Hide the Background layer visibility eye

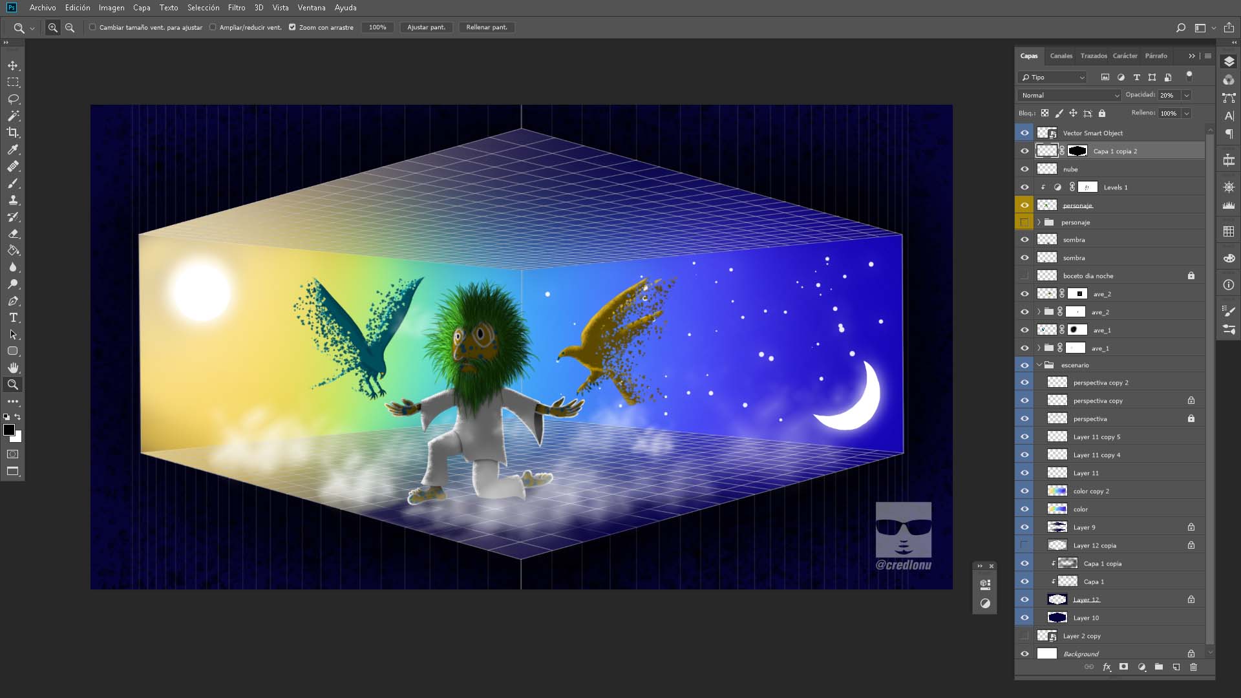click(x=1024, y=653)
